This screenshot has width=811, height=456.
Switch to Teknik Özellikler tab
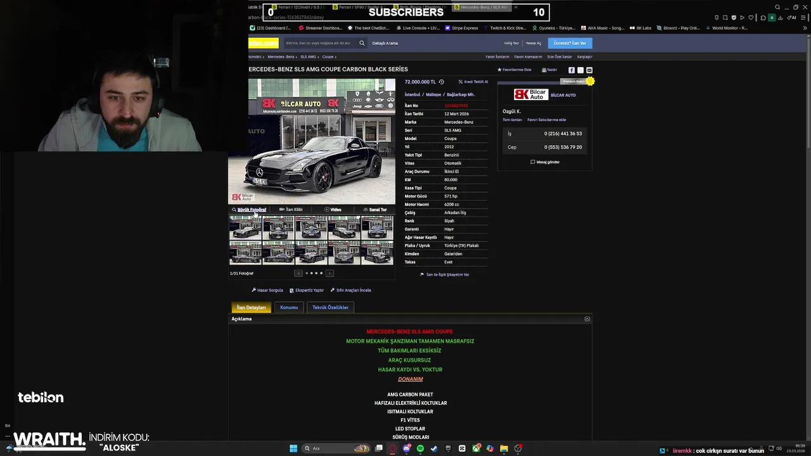point(330,307)
